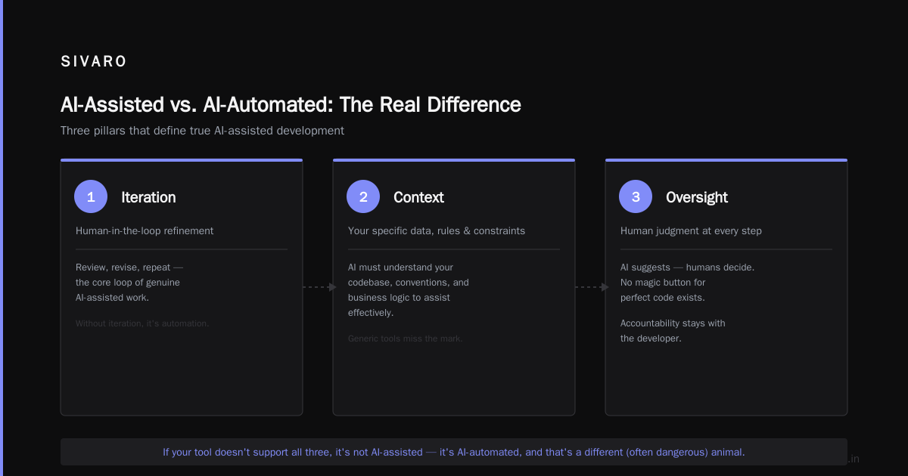Viewport: 908px width, 476px height.
Task: Click the number 1 circle badge
Action: click(x=91, y=196)
